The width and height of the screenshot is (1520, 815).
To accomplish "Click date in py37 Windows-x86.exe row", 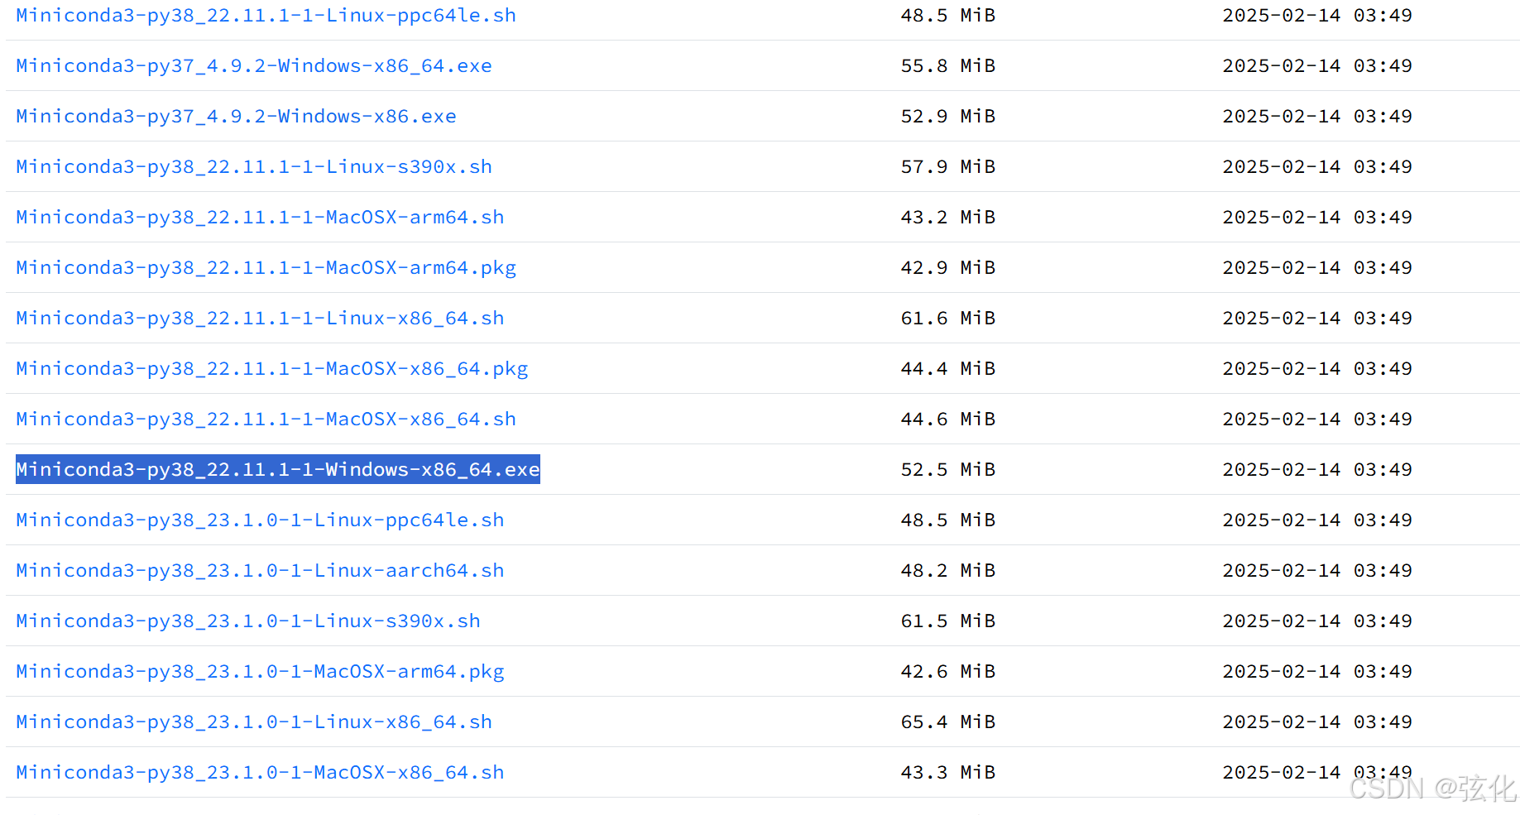I will (1317, 117).
